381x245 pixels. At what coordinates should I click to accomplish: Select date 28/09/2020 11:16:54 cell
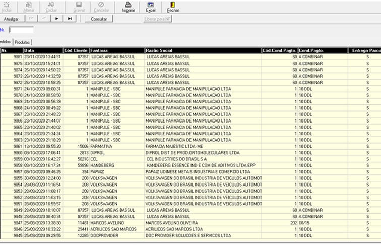tap(43, 185)
